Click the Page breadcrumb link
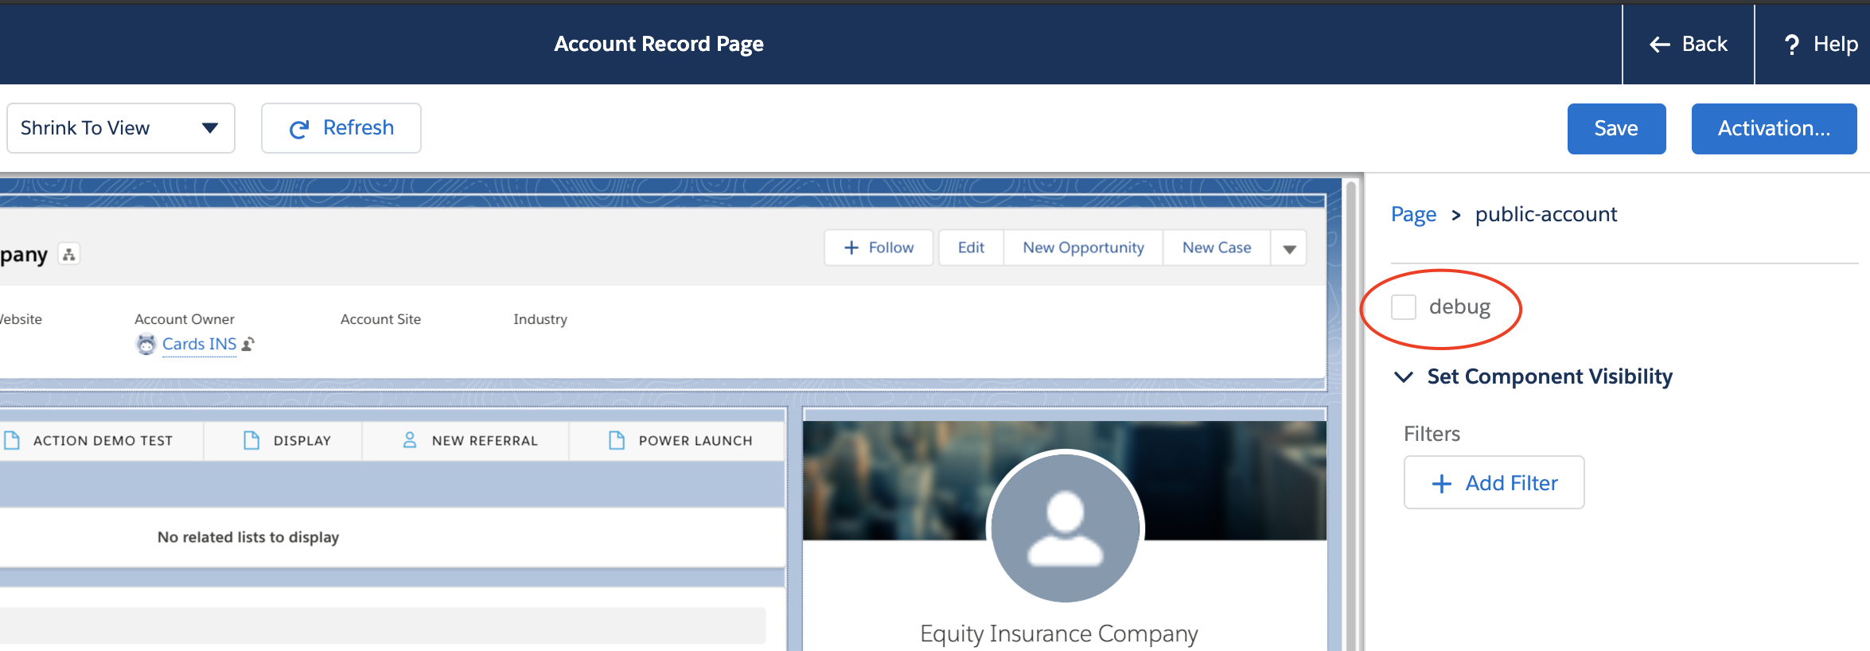Viewport: 1870px width, 651px height. [x=1413, y=214]
